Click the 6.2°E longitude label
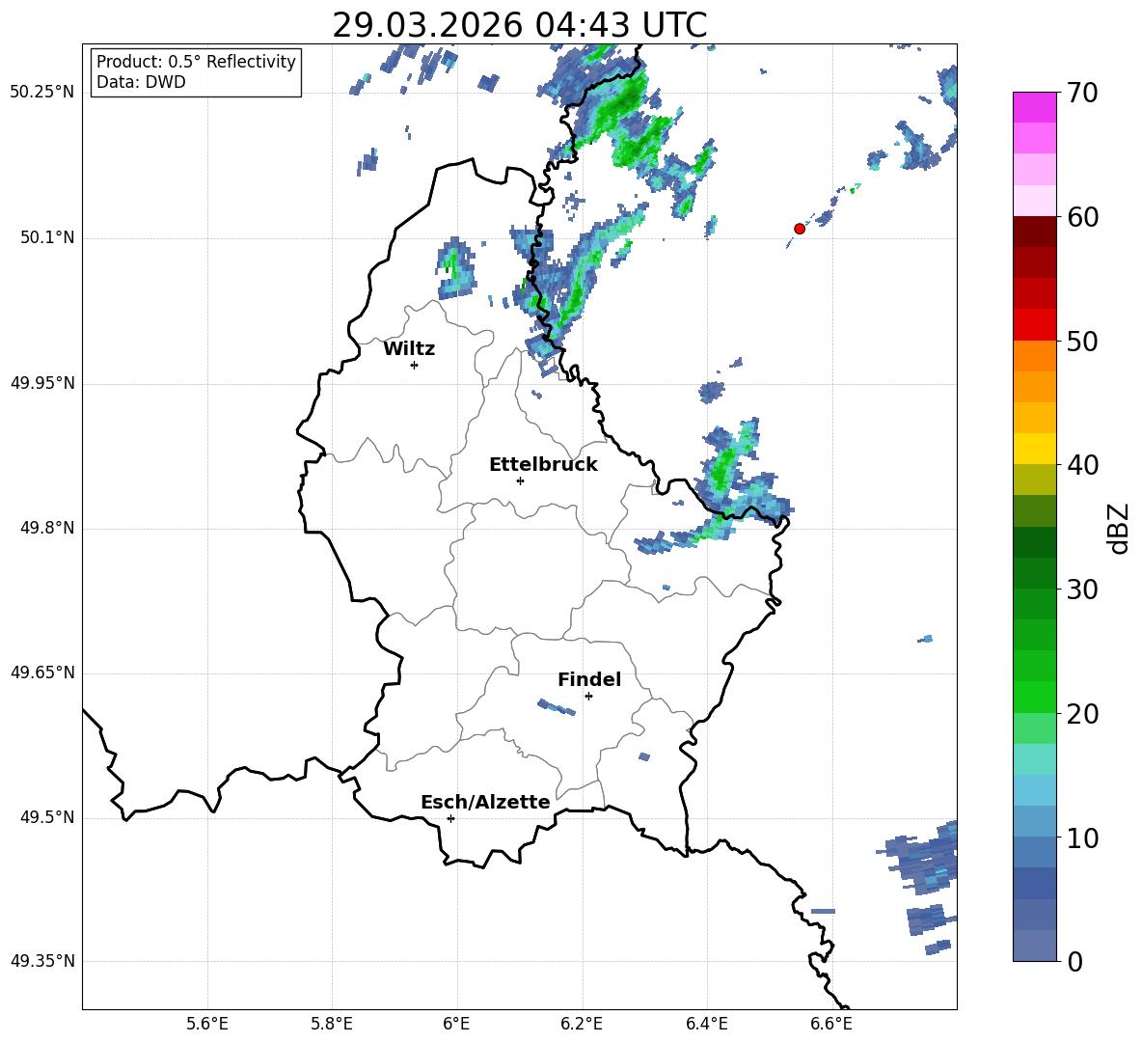Image resolution: width=1142 pixels, height=1043 pixels. click(x=582, y=1025)
